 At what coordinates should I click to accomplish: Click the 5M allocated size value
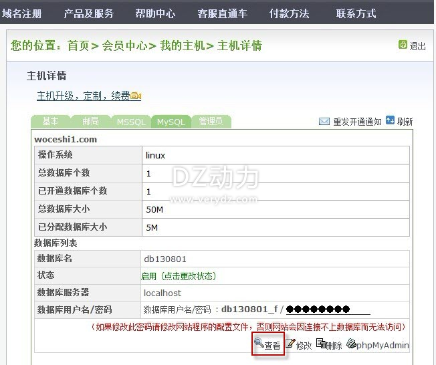(152, 228)
